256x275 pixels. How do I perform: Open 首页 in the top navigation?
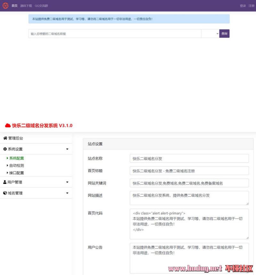(14, 6)
